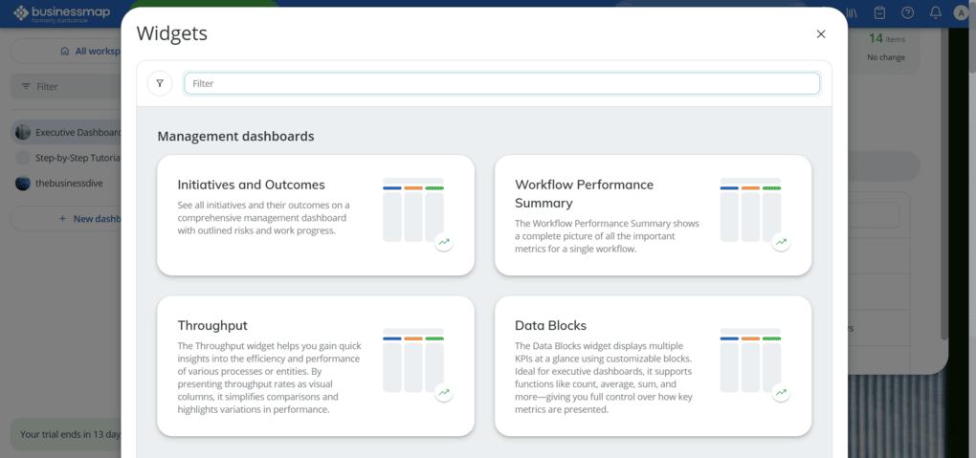The width and height of the screenshot is (976, 458).
Task: Click the sidebar Filter box
Action: tap(67, 86)
